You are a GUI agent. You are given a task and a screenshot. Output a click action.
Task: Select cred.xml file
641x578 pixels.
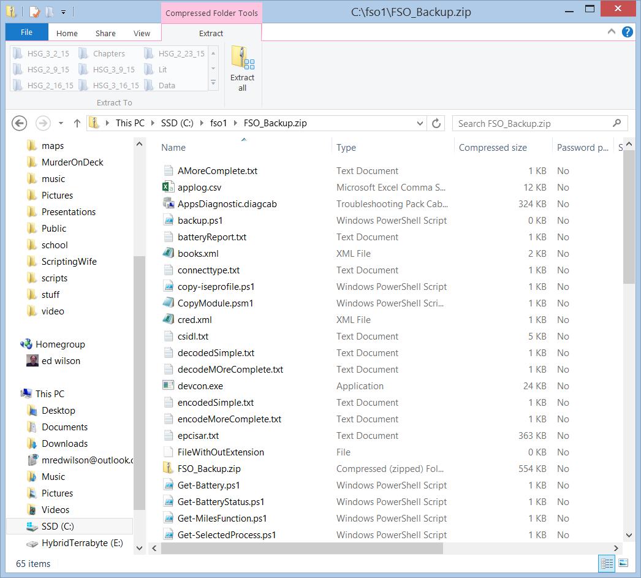[195, 320]
